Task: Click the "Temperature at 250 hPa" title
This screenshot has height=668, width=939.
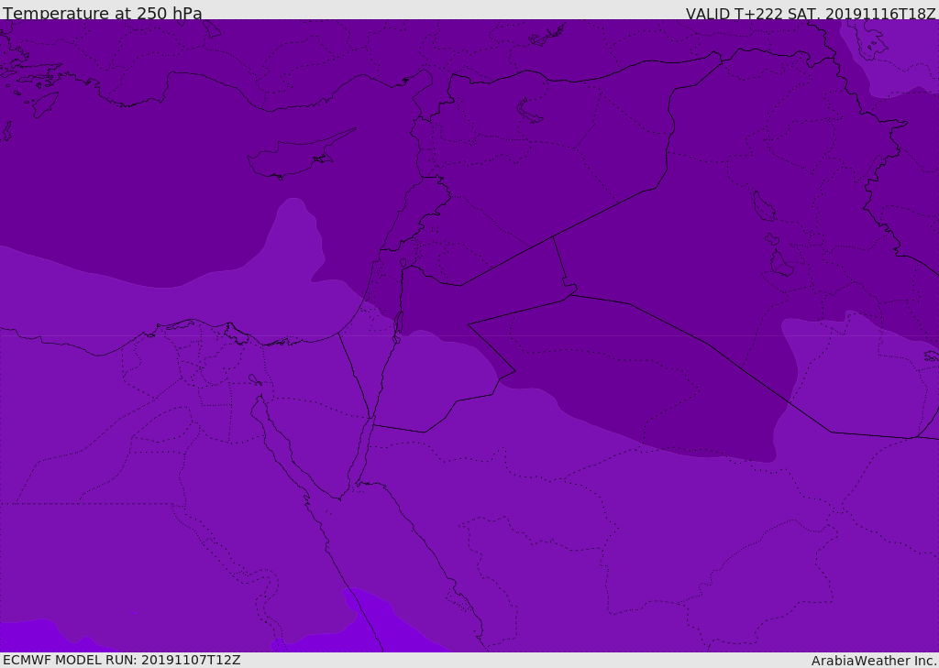Action: (103, 13)
